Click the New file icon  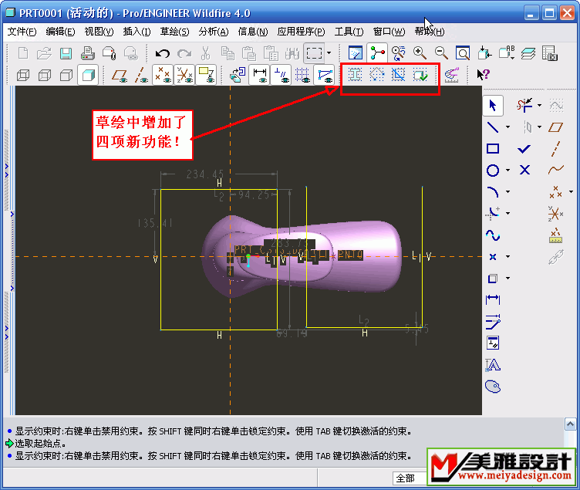click(x=23, y=53)
